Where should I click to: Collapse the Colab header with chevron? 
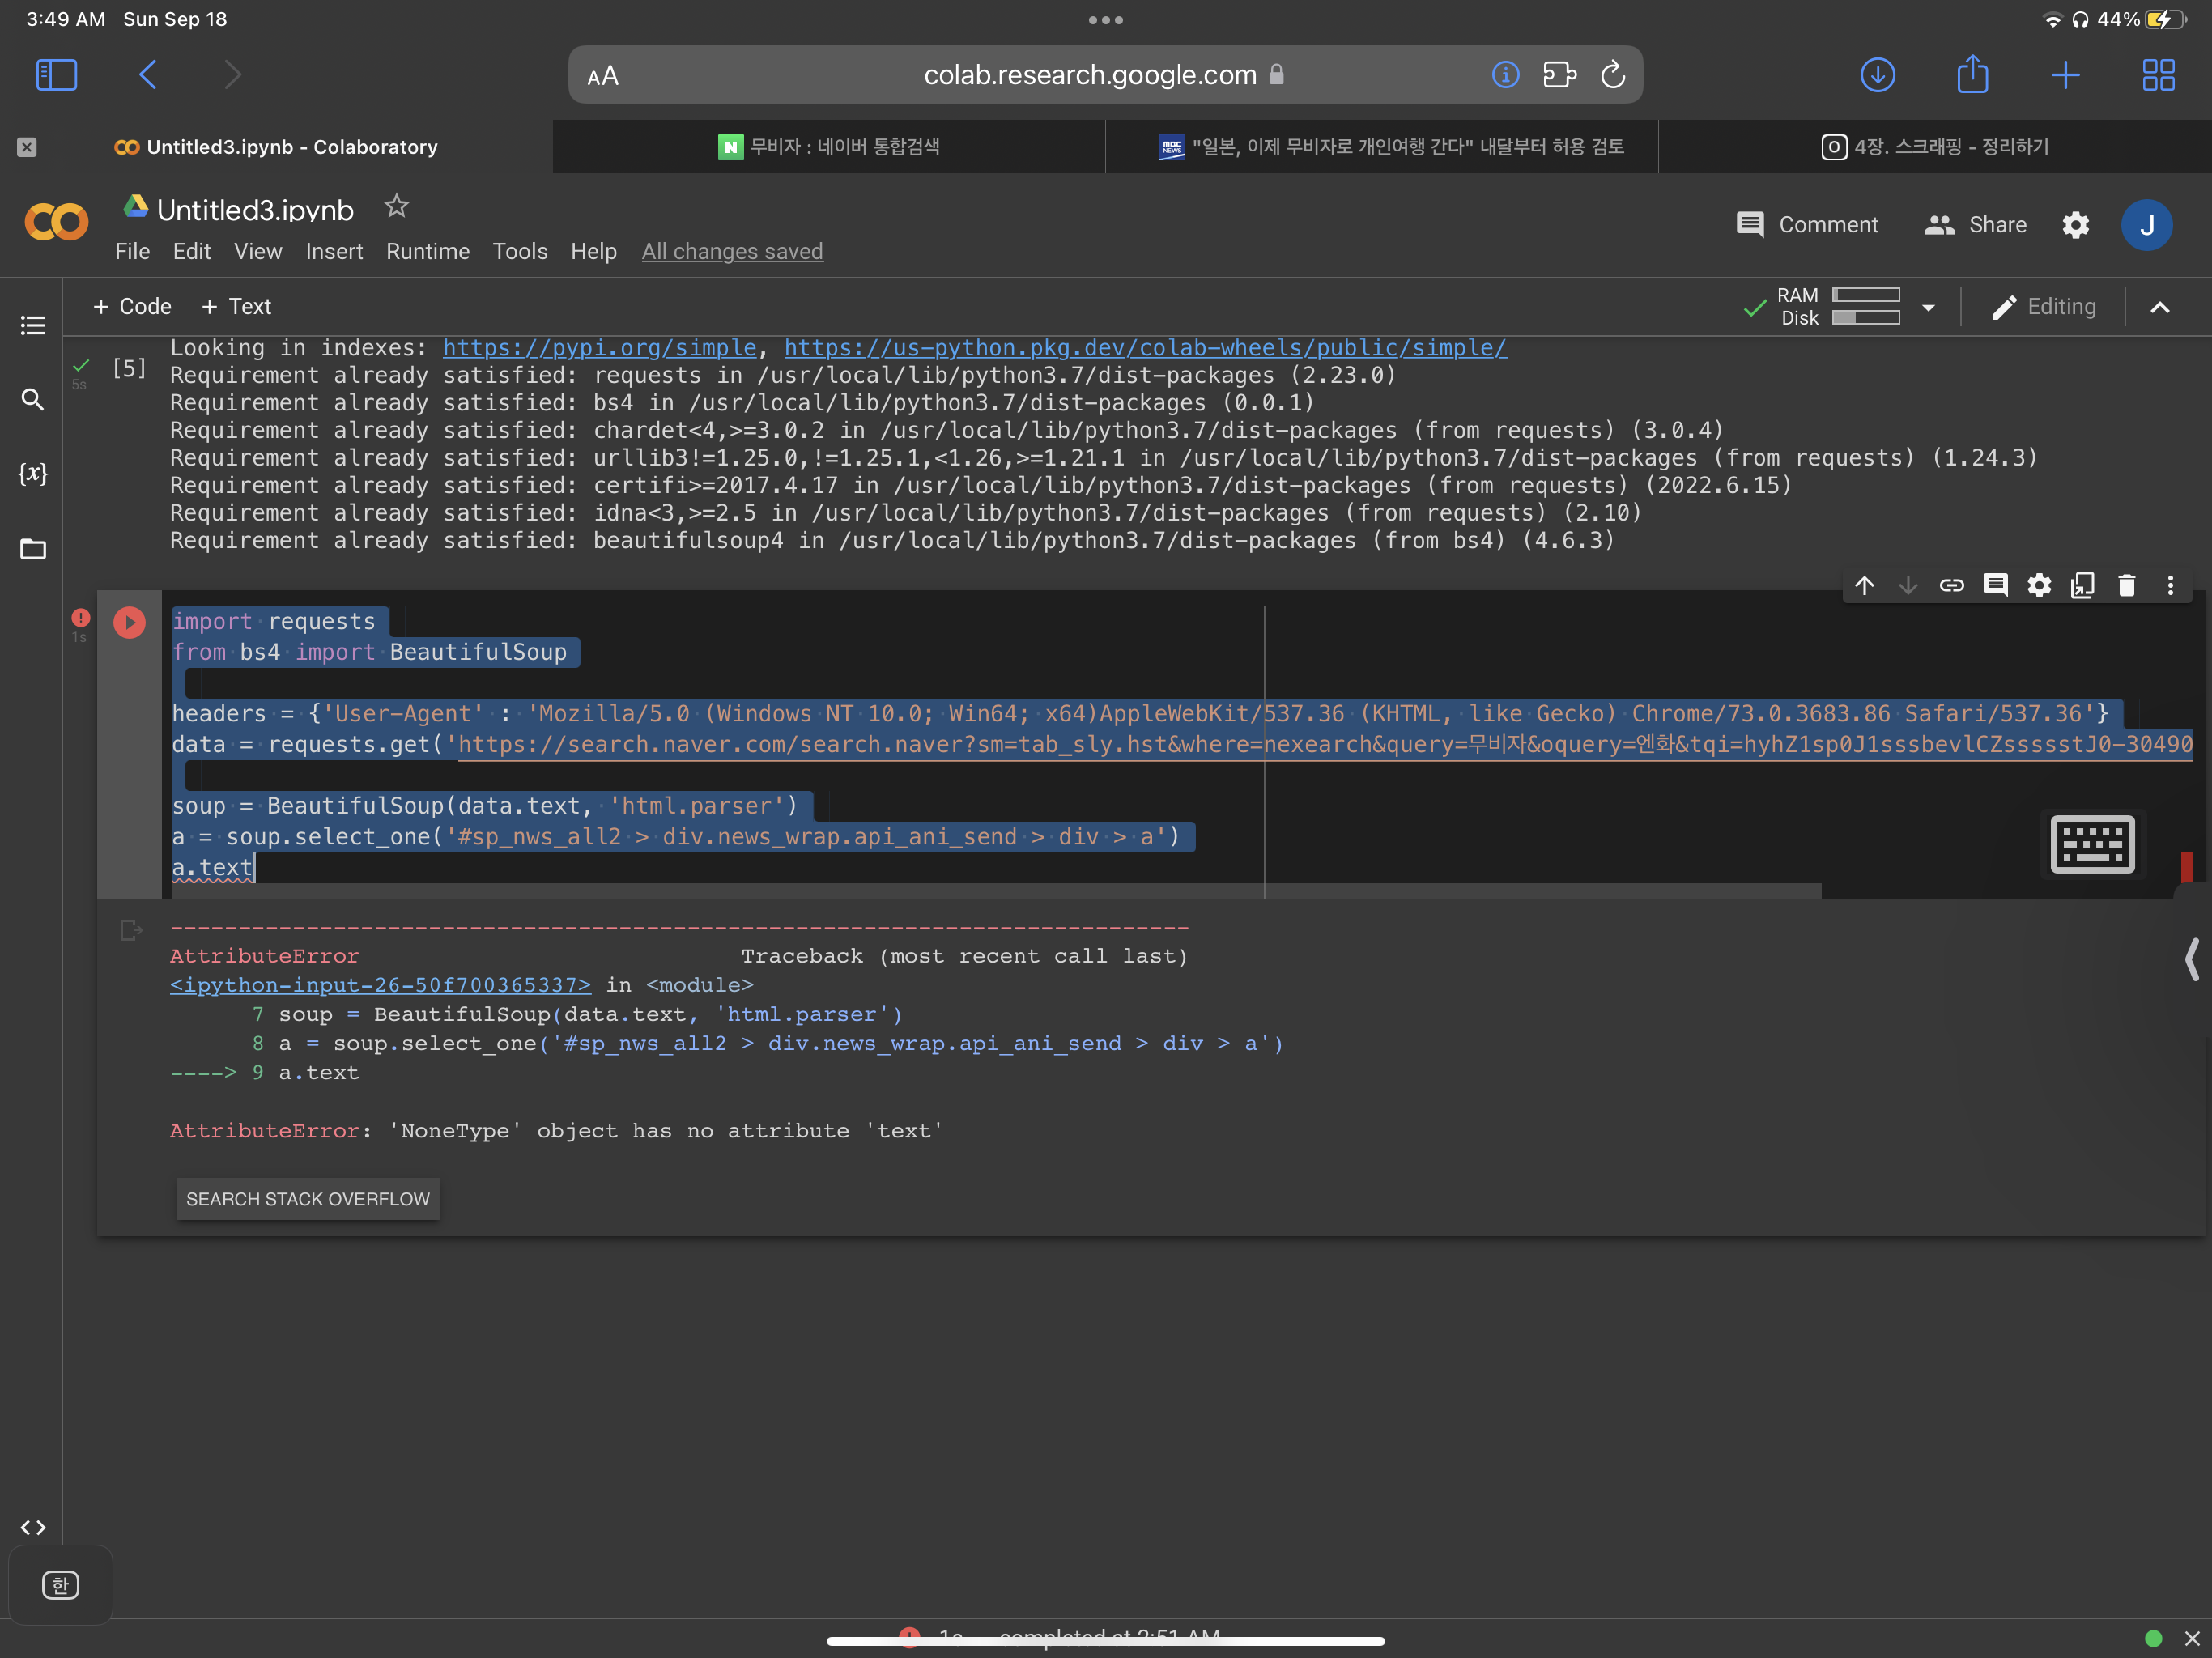[x=2160, y=307]
